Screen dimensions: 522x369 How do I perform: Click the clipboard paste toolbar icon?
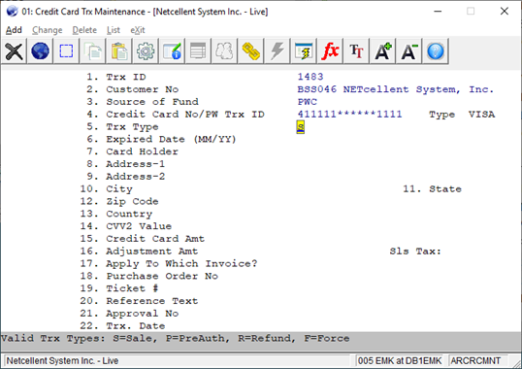point(118,51)
